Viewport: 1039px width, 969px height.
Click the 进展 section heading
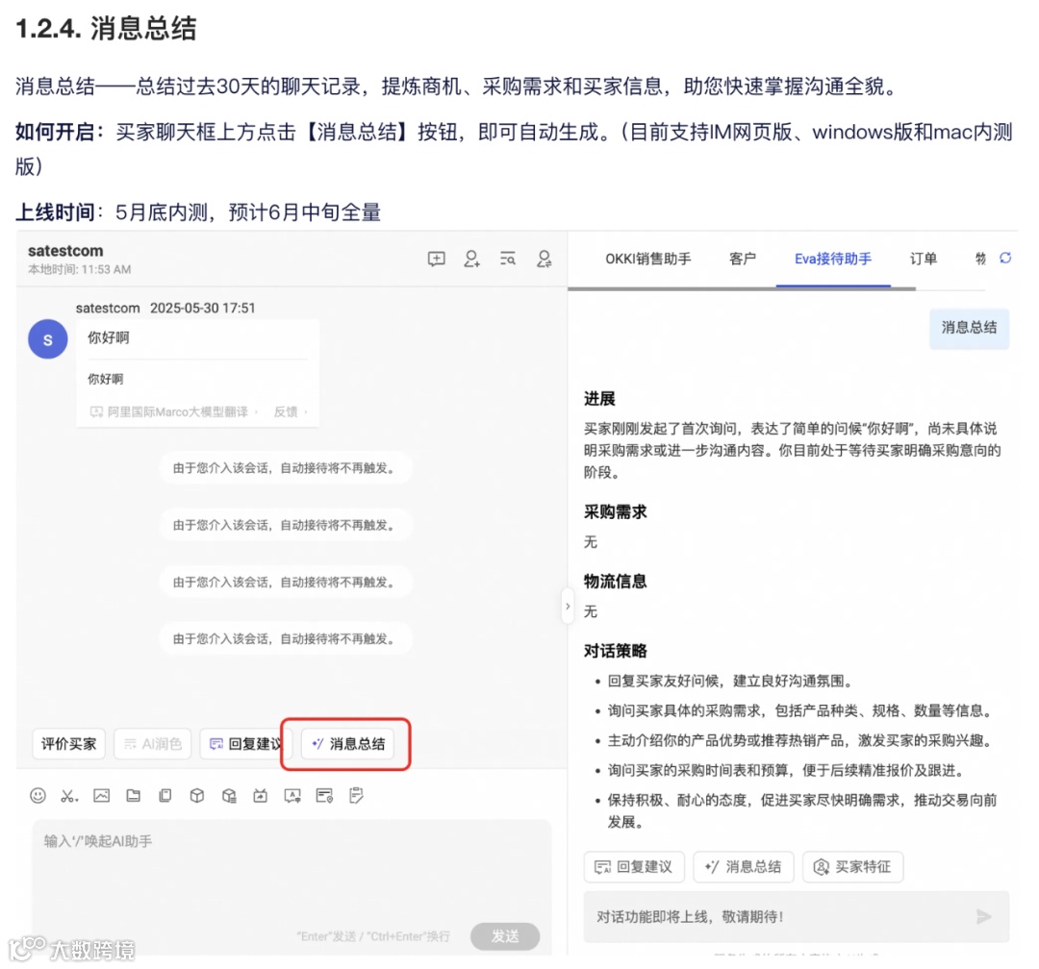[x=599, y=399]
